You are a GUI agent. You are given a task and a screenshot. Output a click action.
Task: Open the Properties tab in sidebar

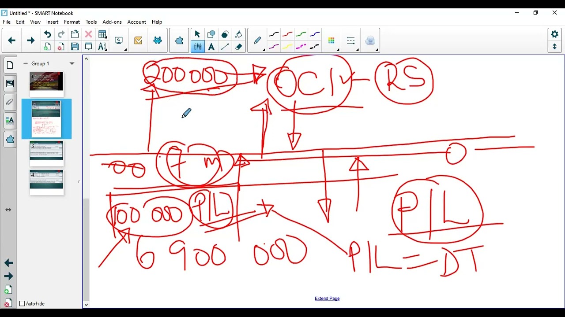(x=10, y=121)
